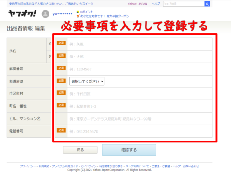Open the ストア出店について footer link
231x179 pixels.
[137, 166]
